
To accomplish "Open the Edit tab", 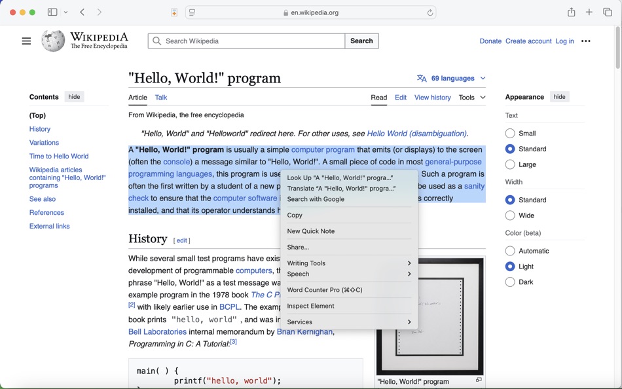I will pyautogui.click(x=401, y=97).
